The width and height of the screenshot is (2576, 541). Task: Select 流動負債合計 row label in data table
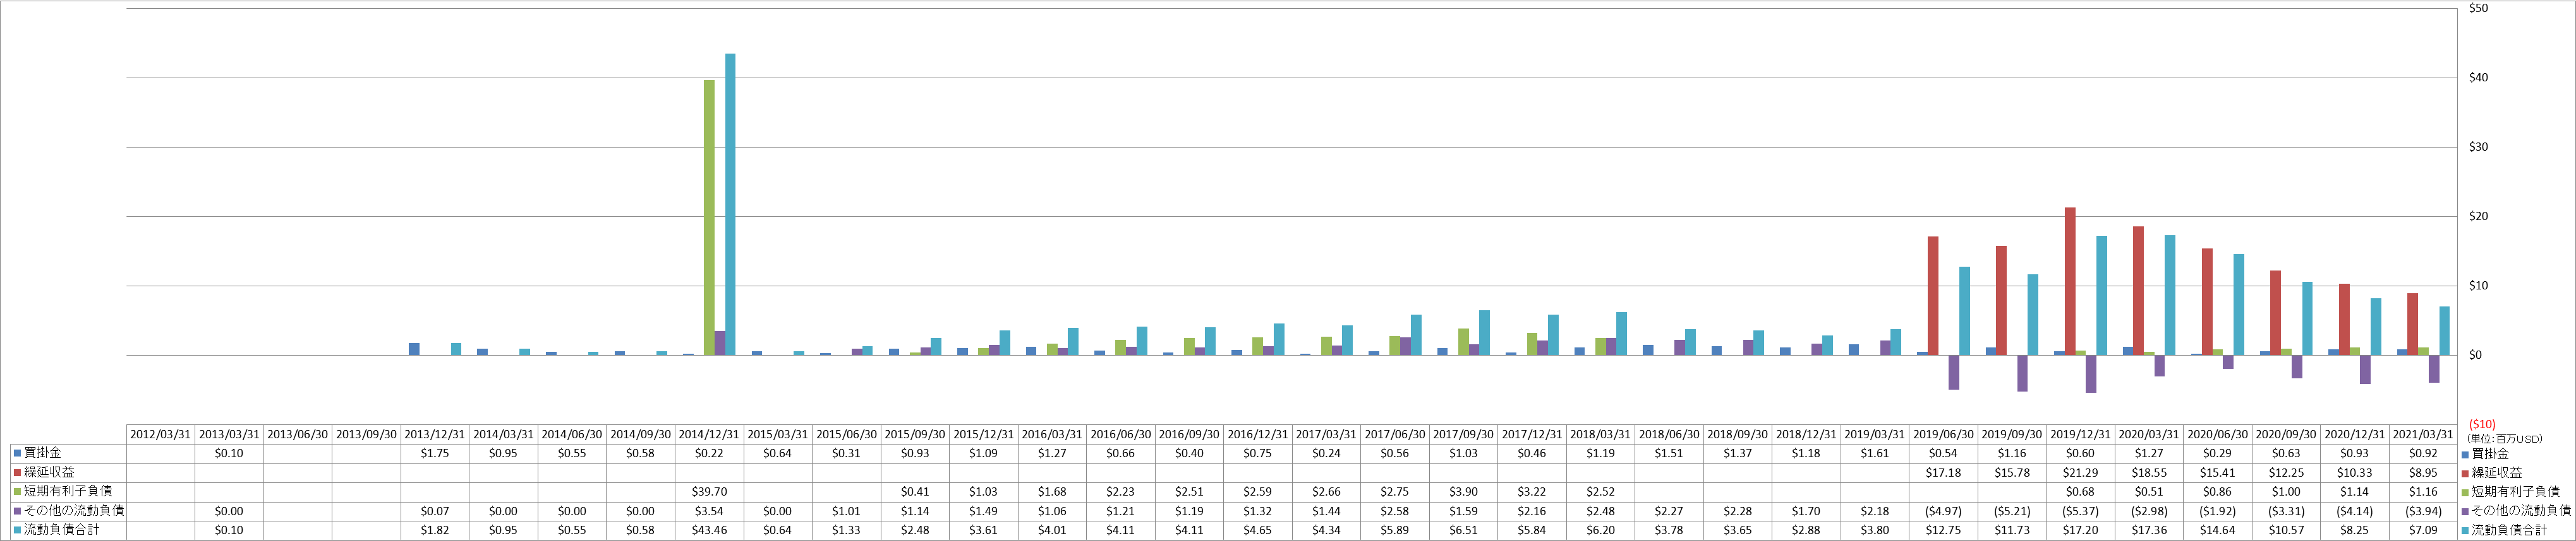tap(62, 530)
